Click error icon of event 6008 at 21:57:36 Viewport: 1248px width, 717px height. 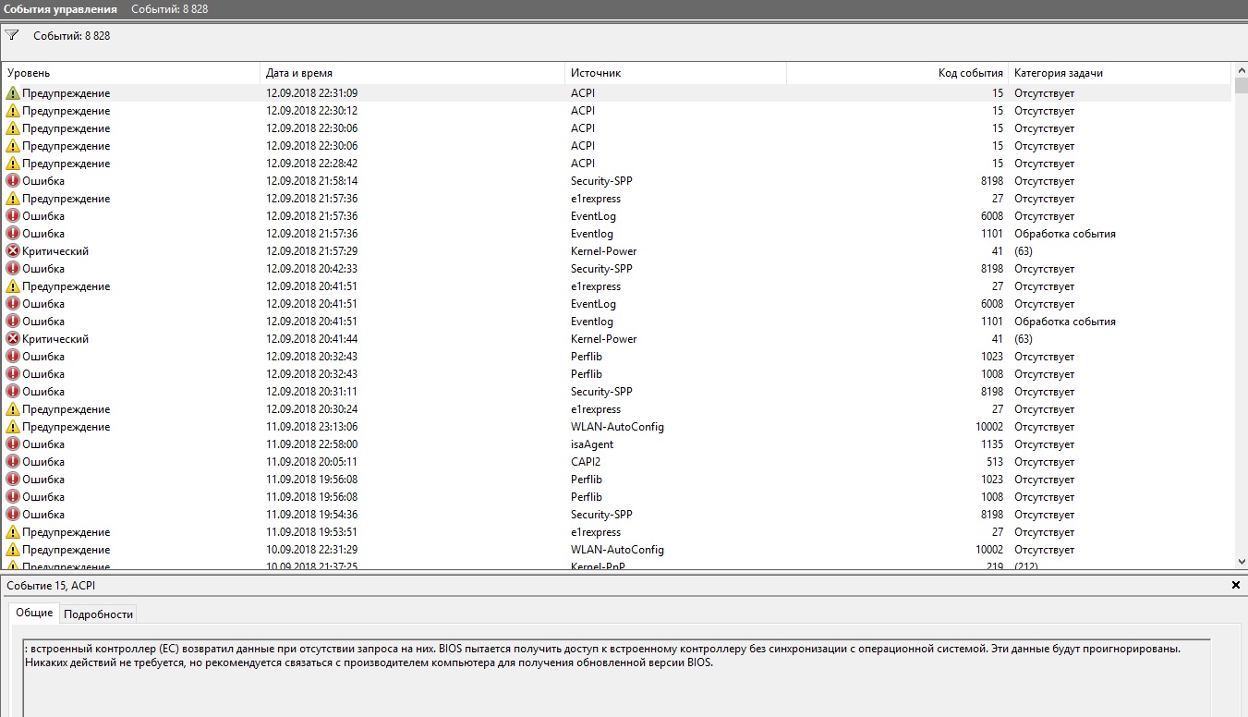tap(13, 216)
